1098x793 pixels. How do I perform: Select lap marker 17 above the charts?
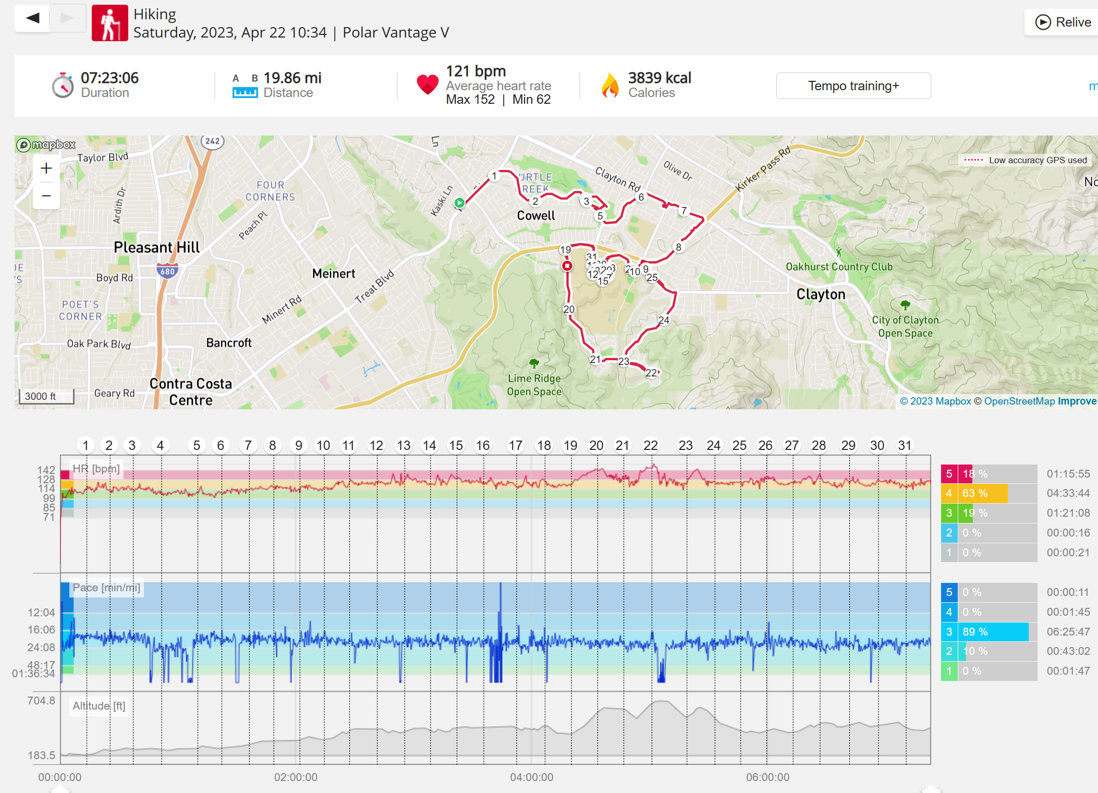coord(516,445)
